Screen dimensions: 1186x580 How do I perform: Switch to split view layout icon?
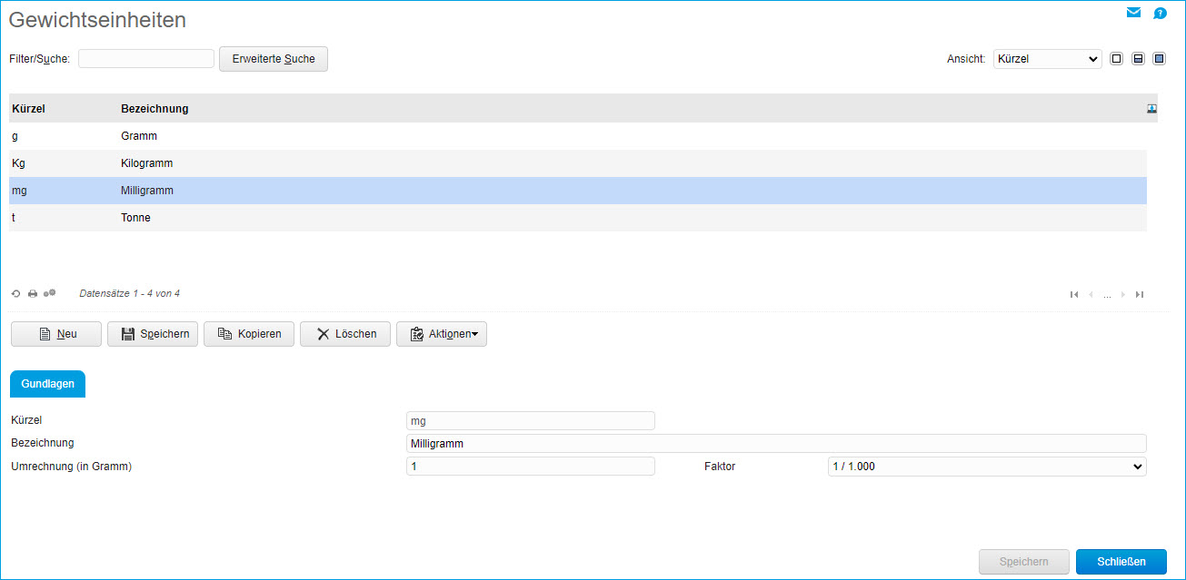pyautogui.click(x=1138, y=59)
